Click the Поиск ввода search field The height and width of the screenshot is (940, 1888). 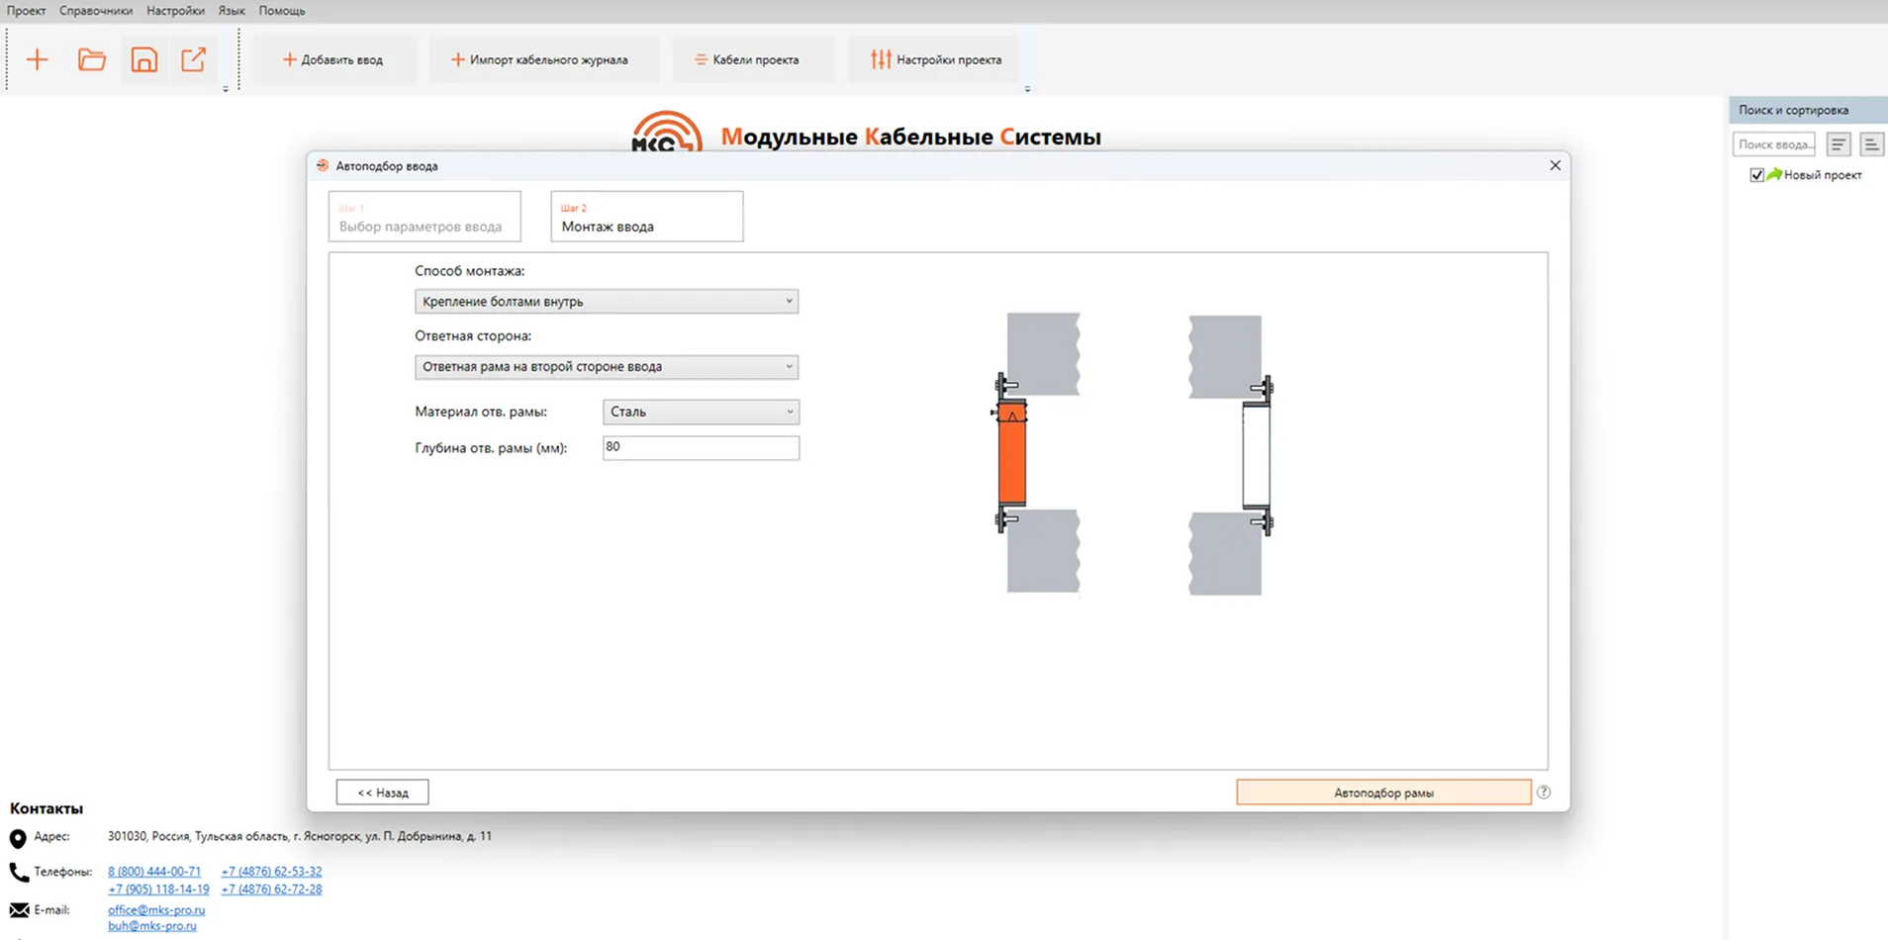(x=1774, y=144)
